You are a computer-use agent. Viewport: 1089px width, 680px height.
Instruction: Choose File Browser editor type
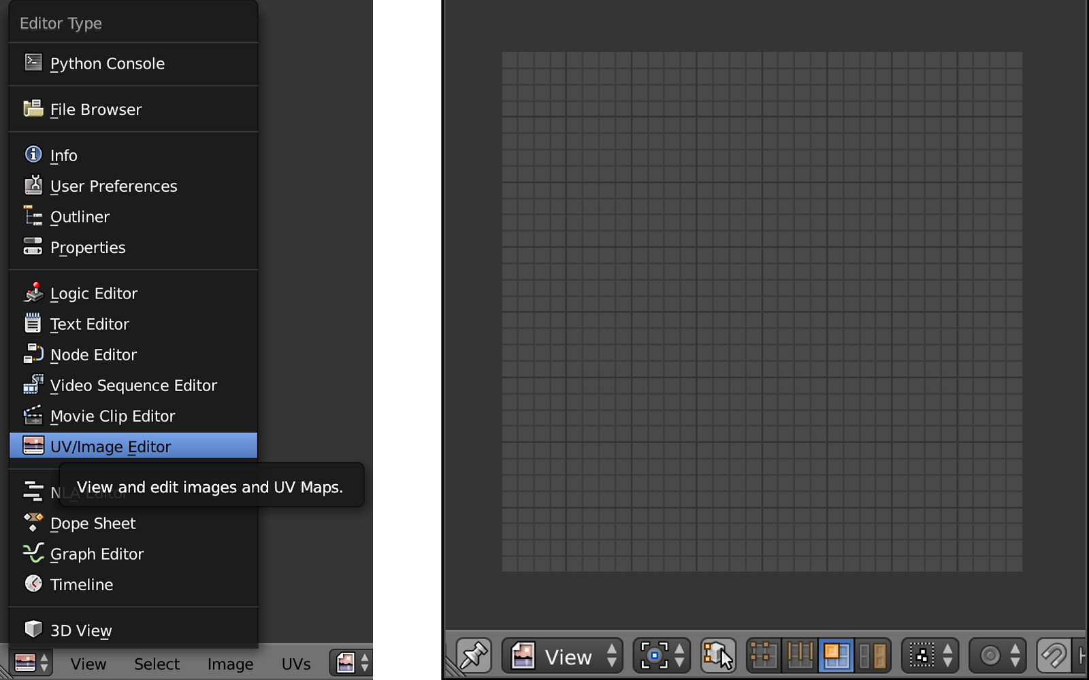pyautogui.click(x=133, y=109)
